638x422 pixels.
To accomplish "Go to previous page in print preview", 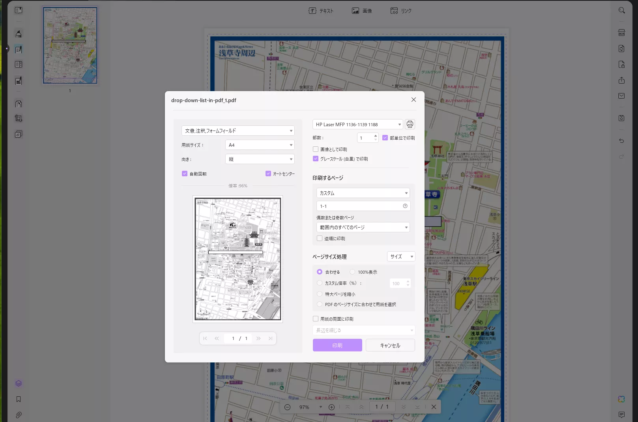I will 217,338.
